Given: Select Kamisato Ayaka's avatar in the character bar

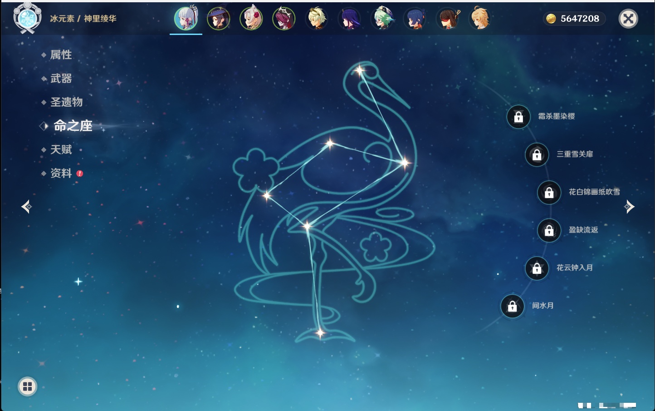Looking at the screenshot, I should (x=186, y=19).
